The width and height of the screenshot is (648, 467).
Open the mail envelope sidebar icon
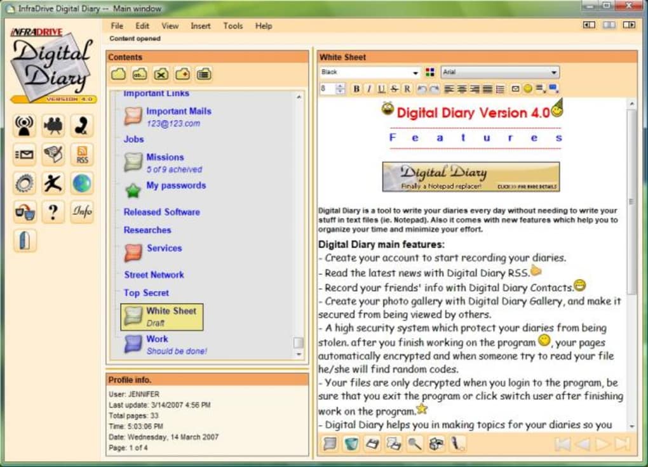[x=24, y=154]
